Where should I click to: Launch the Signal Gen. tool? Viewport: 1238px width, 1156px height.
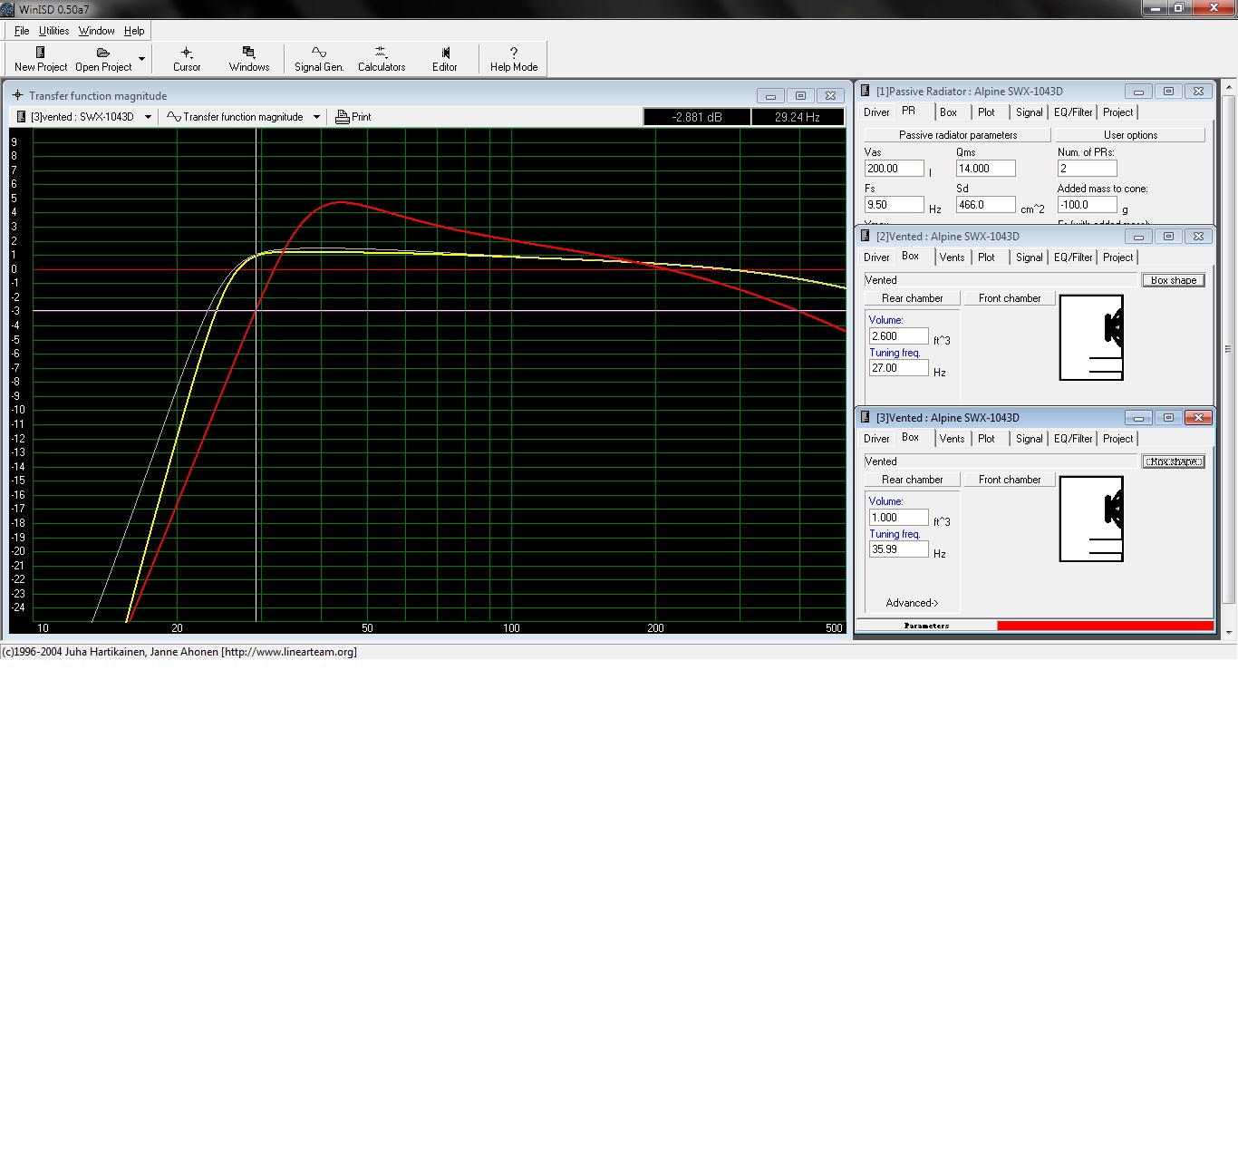[x=319, y=59]
